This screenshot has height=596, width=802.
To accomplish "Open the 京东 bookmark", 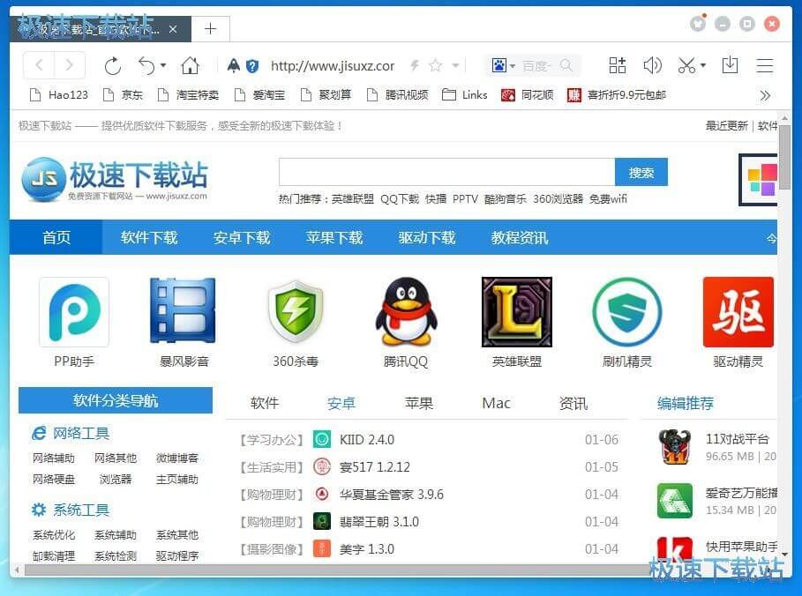I will click(x=124, y=95).
